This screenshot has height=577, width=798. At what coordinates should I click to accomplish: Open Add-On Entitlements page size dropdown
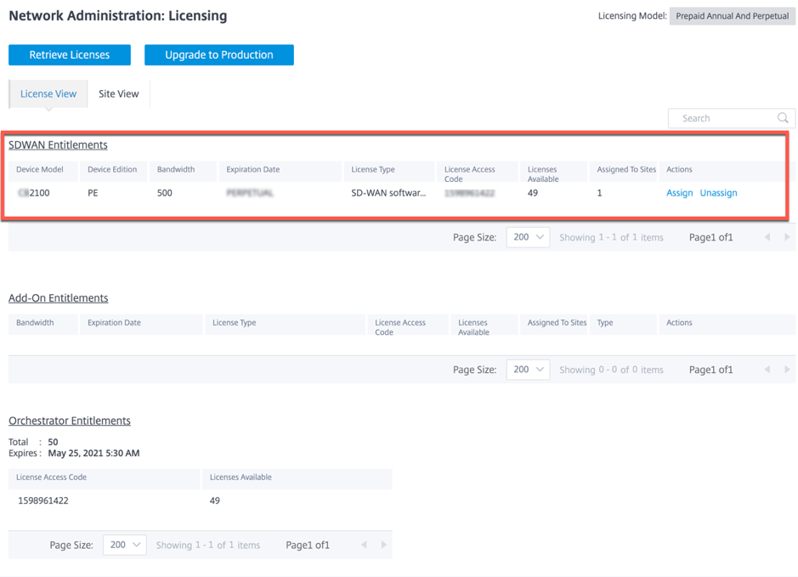pos(529,370)
